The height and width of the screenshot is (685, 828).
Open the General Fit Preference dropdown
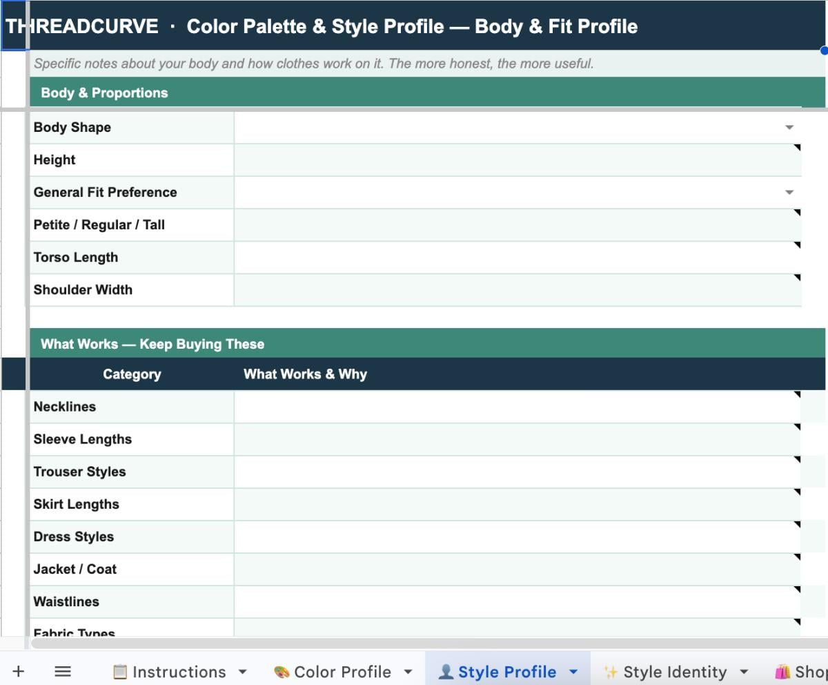(789, 192)
